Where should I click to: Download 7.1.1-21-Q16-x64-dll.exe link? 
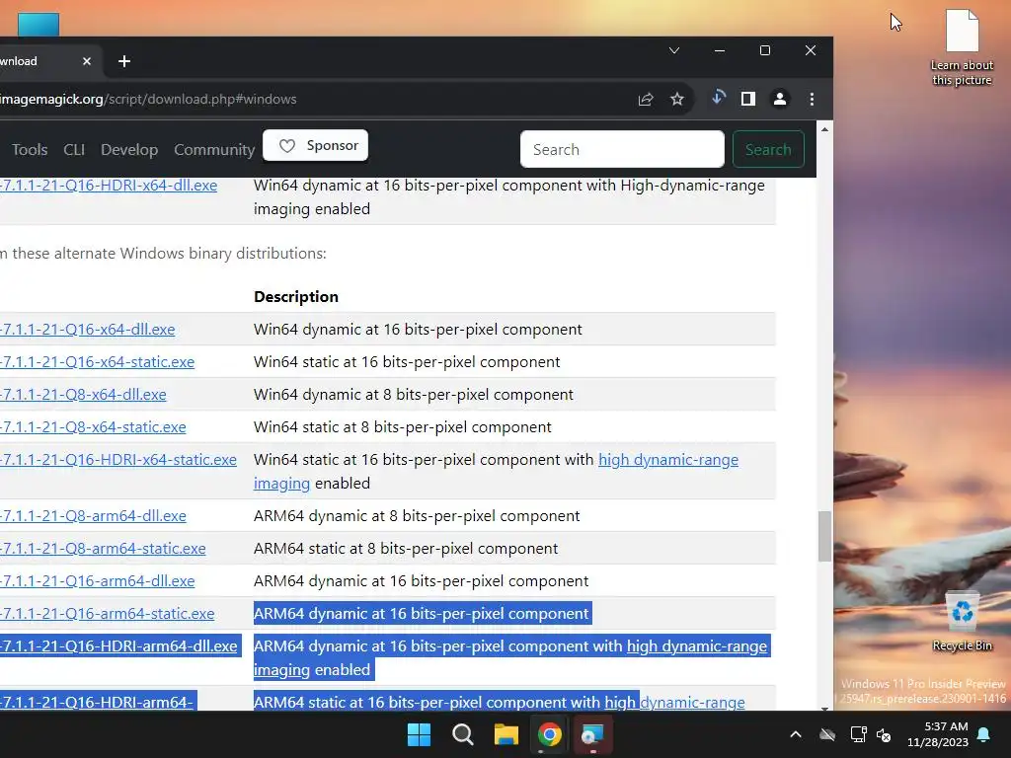coord(87,330)
